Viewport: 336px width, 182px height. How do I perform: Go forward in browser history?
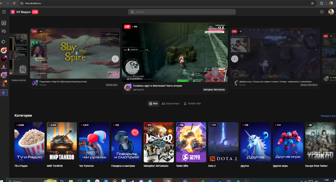point(8,3)
